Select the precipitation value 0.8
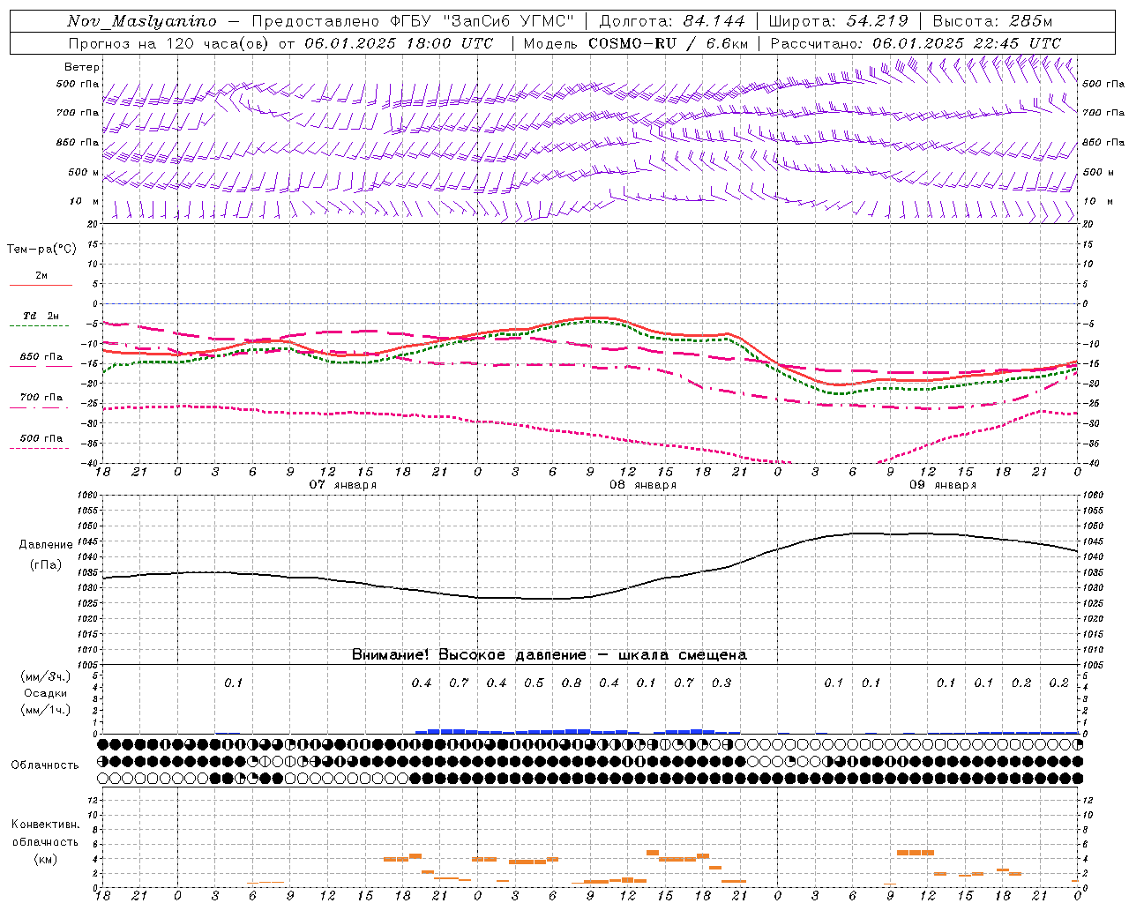 coord(572,683)
